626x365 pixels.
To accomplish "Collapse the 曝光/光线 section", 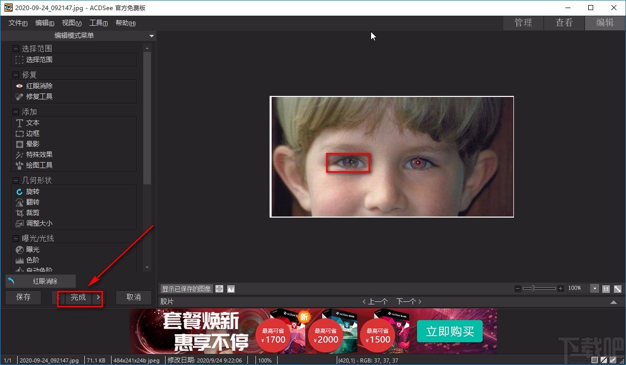I will tap(16, 238).
